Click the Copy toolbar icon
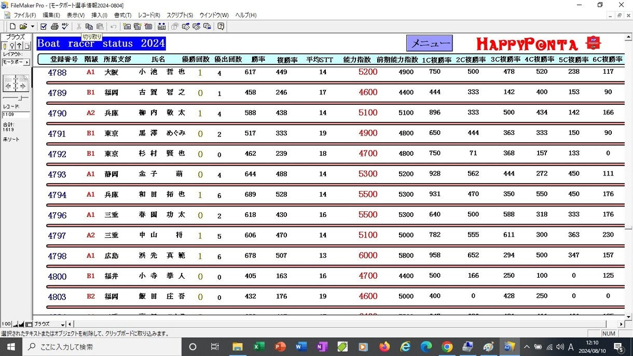 [x=89, y=26]
